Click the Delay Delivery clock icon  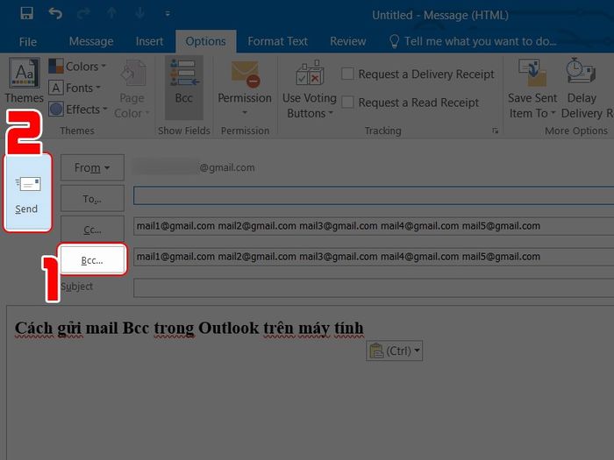coord(581,71)
